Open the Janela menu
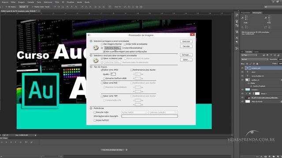This screenshot has height=158, width=282. tap(79, 2)
